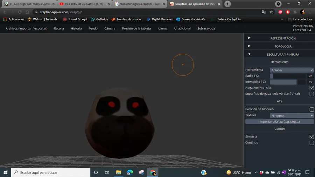Close the HEY ERES TU GG GAMES tab
This screenshot has width=315, height=177.
tap(108, 4)
